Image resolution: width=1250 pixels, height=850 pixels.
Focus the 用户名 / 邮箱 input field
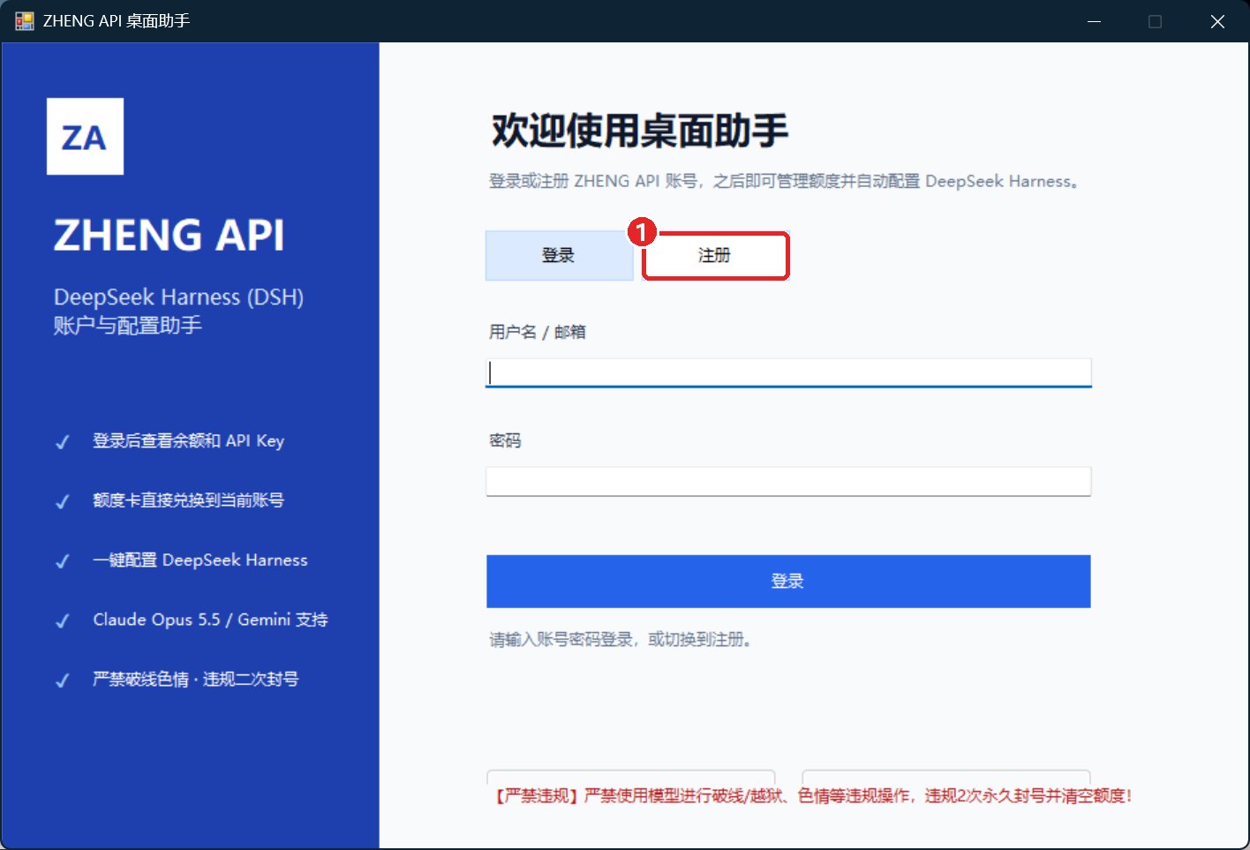pos(788,372)
